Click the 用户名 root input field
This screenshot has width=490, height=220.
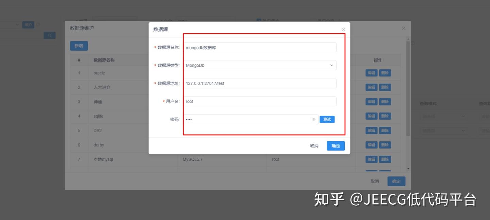(x=260, y=101)
